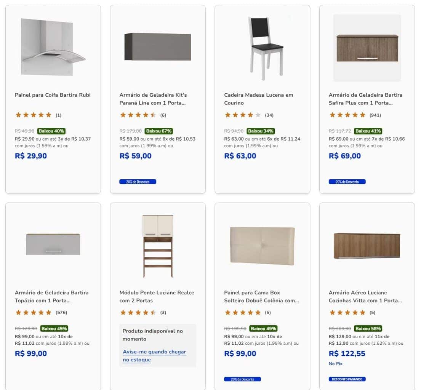Open the Painel para Coifa Bartira Rubi image
The height and width of the screenshot is (390, 421).
click(53, 47)
